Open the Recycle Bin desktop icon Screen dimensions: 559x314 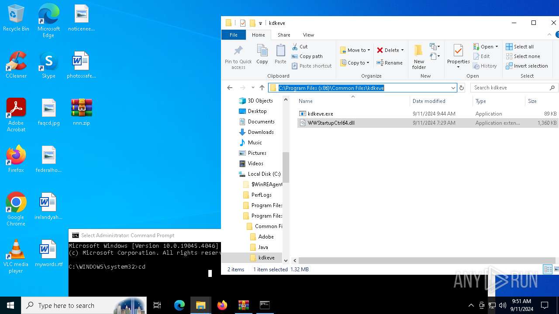tap(16, 18)
